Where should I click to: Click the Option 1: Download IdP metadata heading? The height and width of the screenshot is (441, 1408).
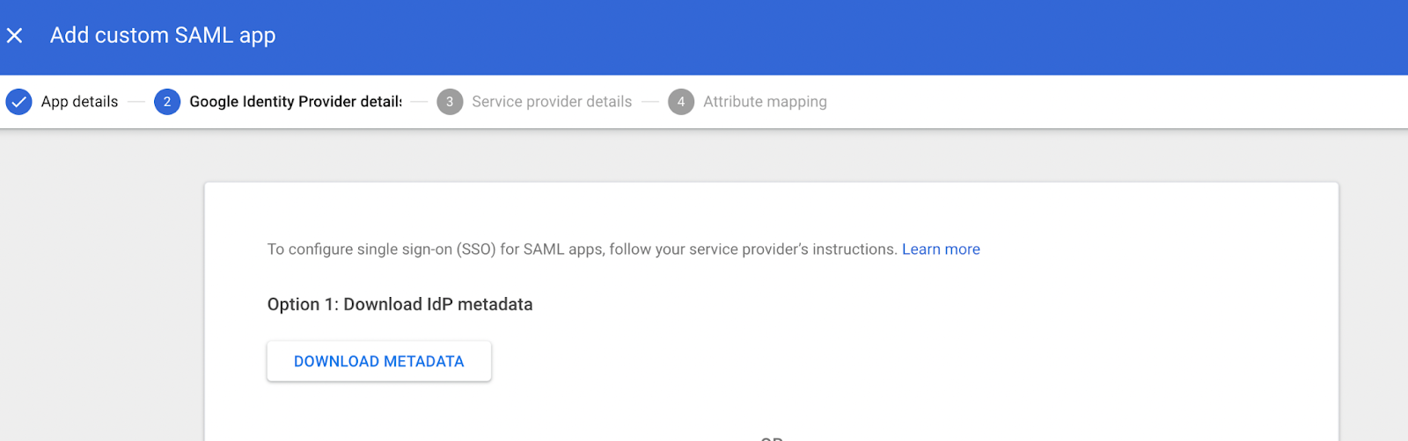tap(400, 305)
